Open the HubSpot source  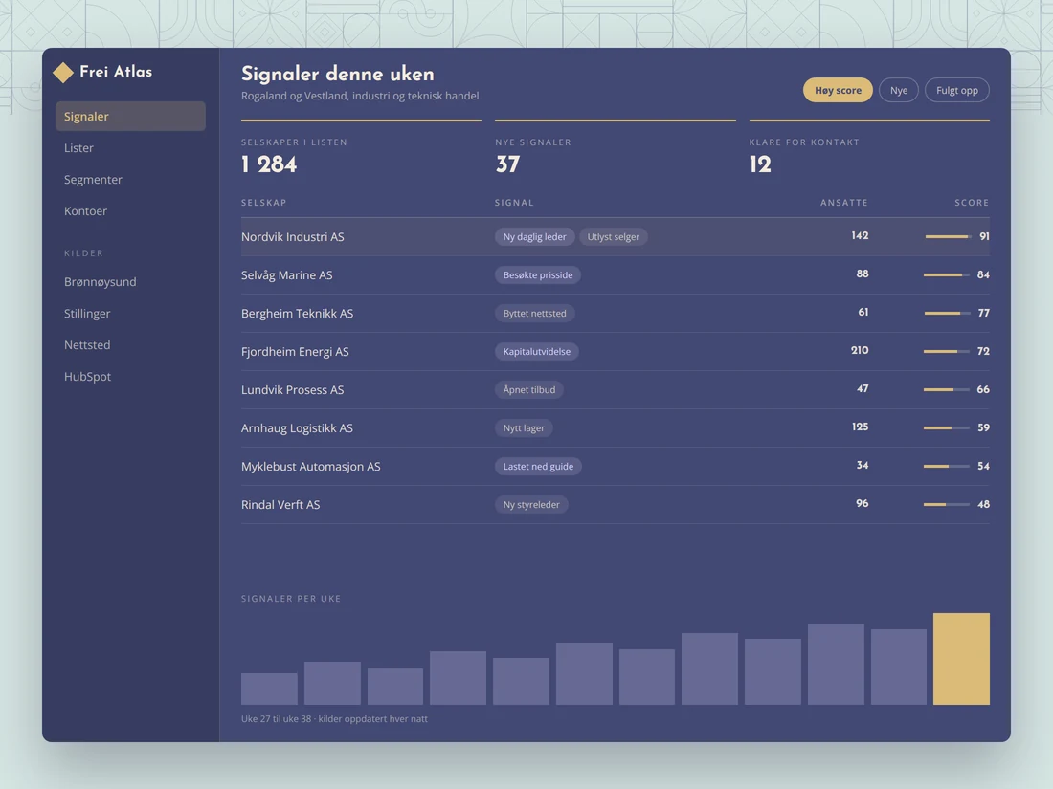pyautogui.click(x=130, y=377)
